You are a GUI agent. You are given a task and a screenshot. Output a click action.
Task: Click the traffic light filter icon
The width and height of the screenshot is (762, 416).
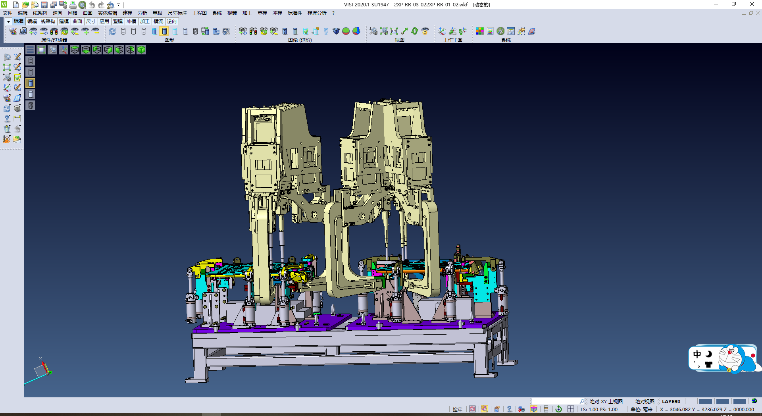click(x=54, y=31)
